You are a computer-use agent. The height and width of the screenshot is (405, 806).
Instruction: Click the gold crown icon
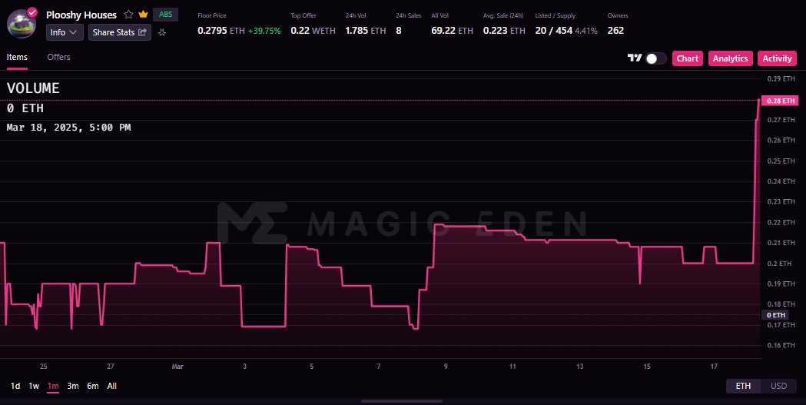click(x=144, y=15)
